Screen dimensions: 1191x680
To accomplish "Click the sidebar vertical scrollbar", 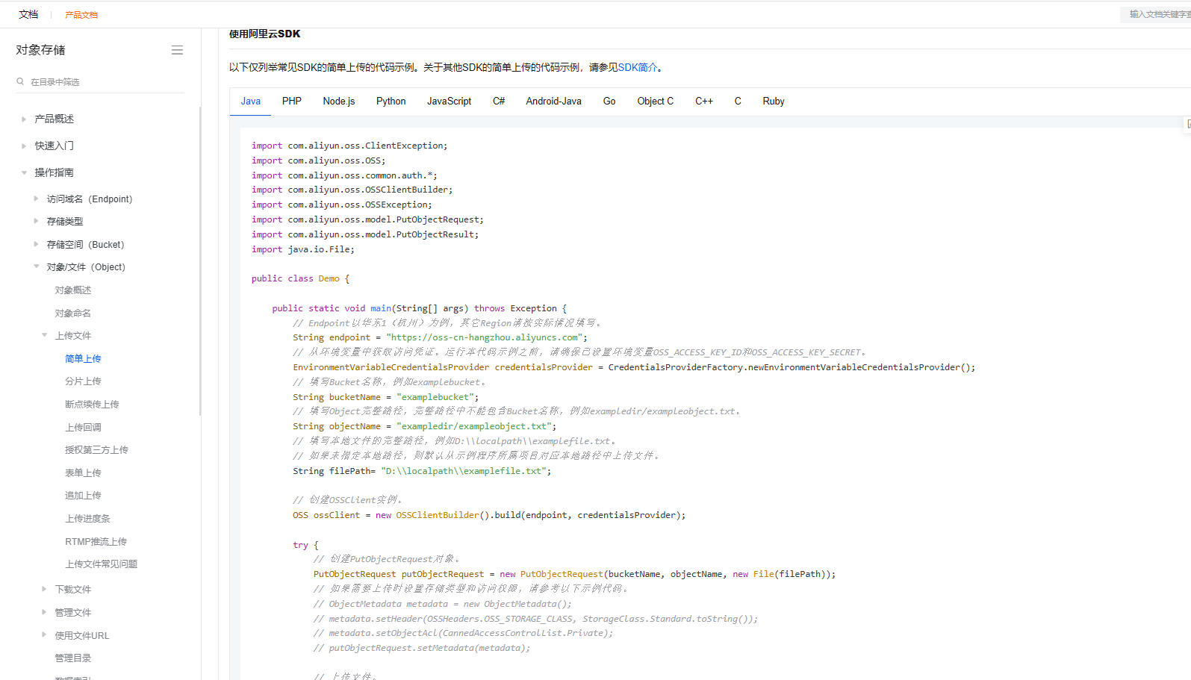I will (200, 261).
